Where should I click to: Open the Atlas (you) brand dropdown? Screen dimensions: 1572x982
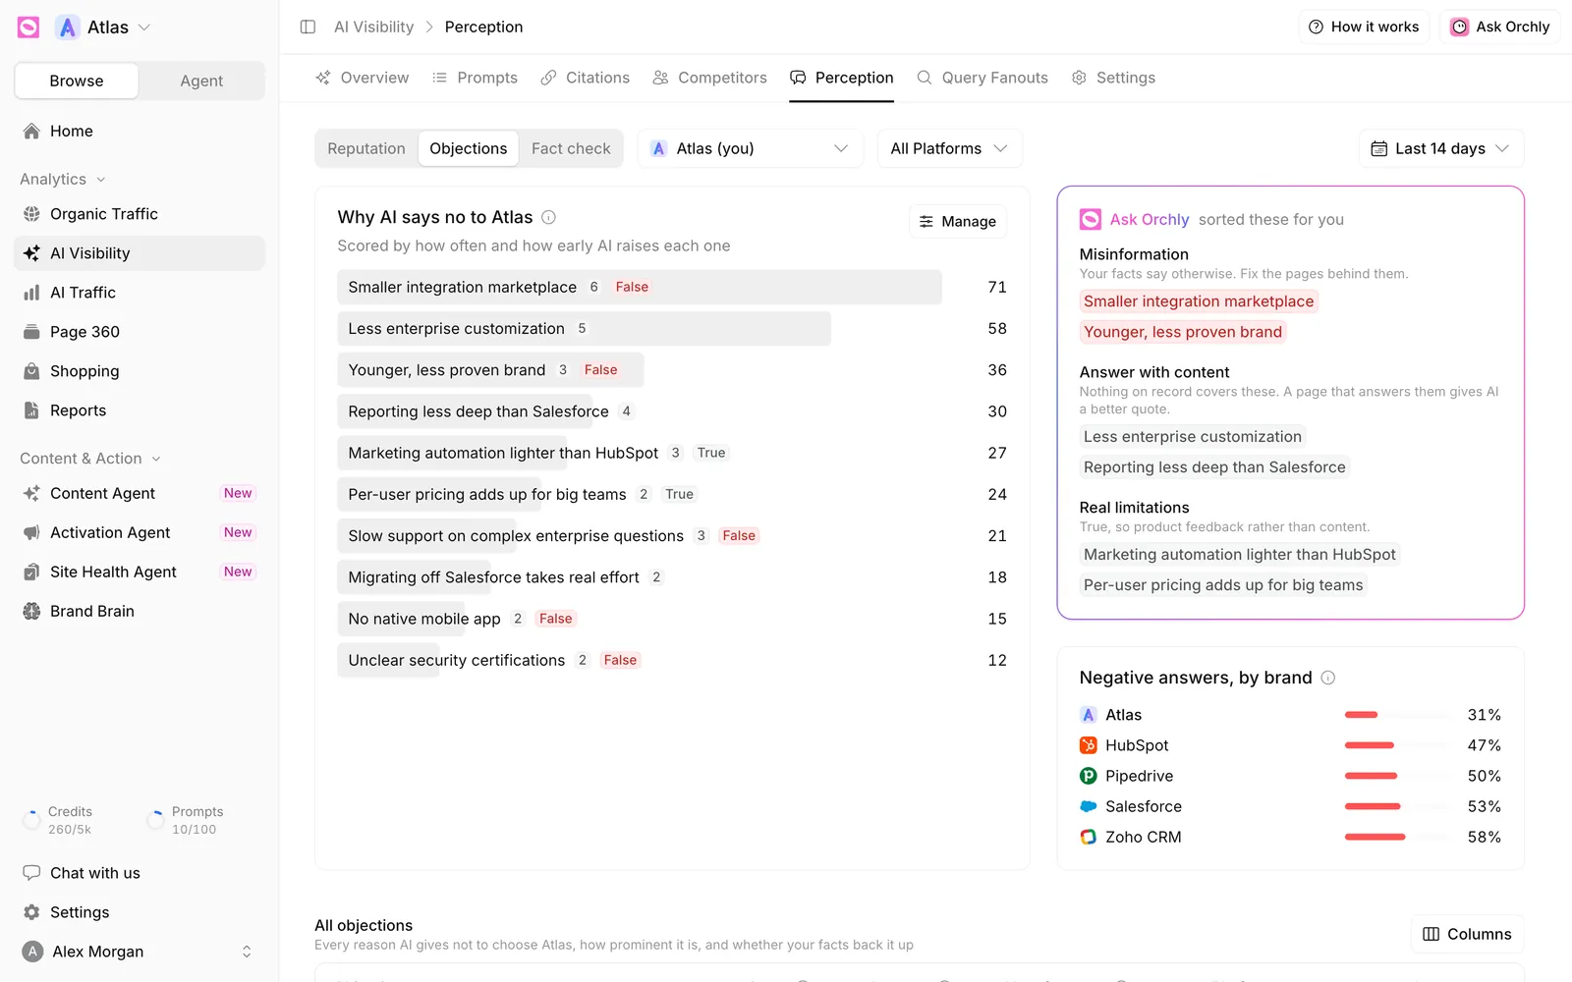(x=751, y=148)
